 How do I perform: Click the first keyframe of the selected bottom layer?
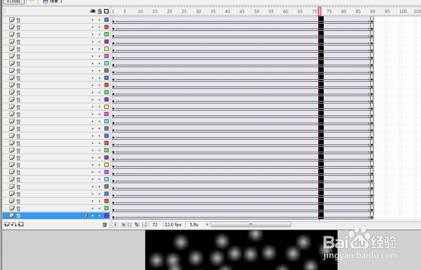point(113,217)
